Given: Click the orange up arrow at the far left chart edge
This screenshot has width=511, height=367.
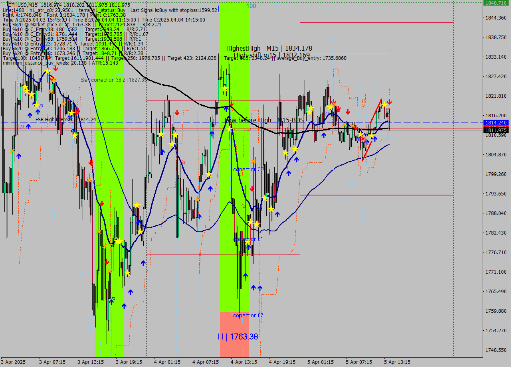Looking at the screenshot, I should (12, 151).
